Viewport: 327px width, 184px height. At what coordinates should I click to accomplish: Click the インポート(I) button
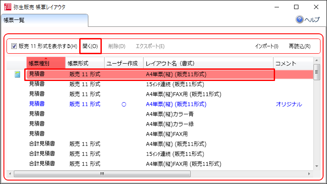pos(266,46)
